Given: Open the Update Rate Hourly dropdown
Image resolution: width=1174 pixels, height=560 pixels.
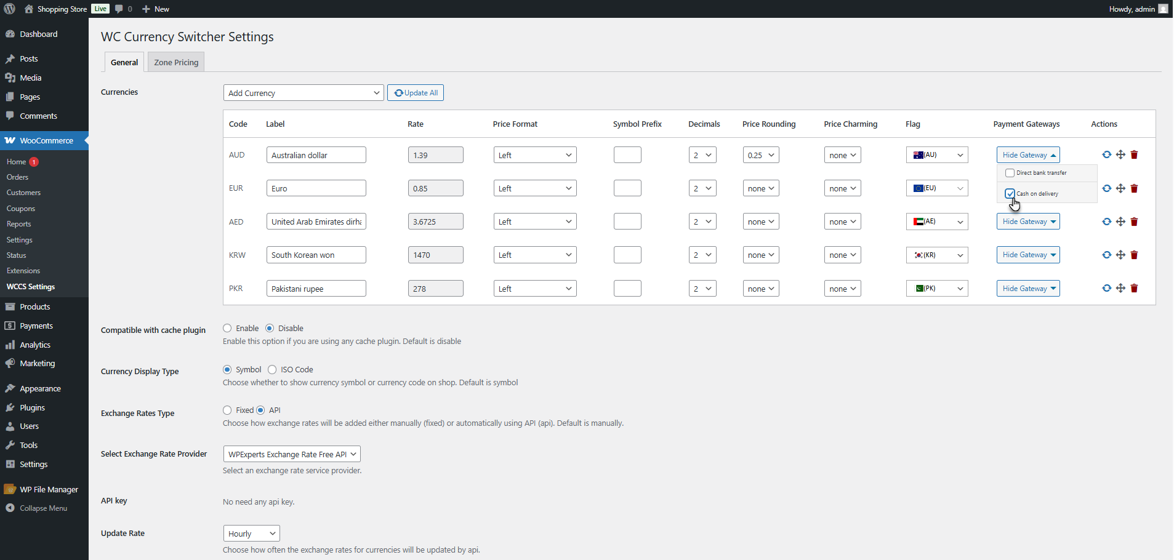Looking at the screenshot, I should coord(252,534).
